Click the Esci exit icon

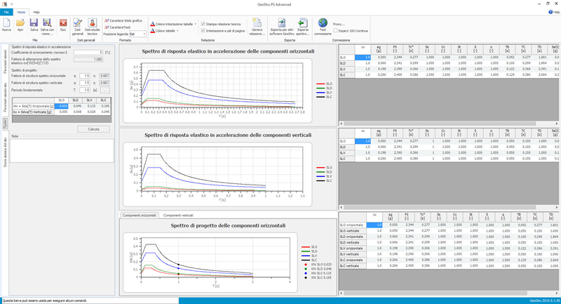click(63, 25)
